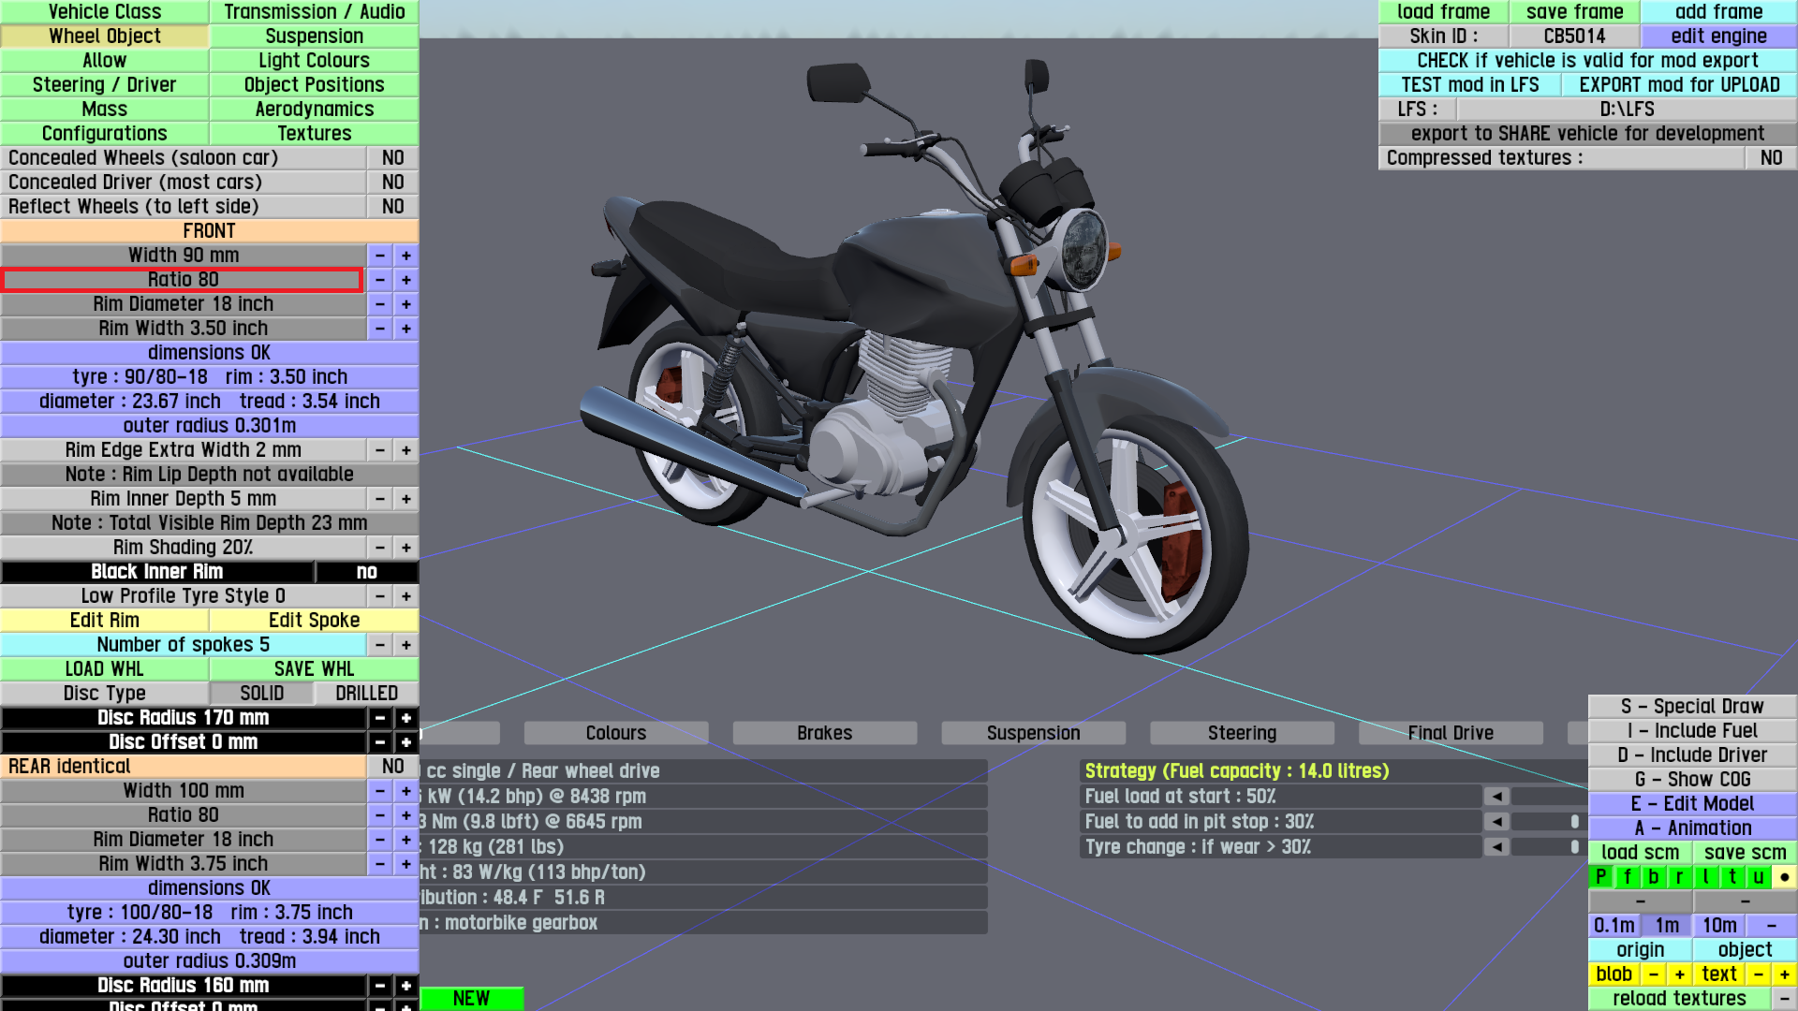Click left arrow for Fuel load at start

tap(1496, 797)
